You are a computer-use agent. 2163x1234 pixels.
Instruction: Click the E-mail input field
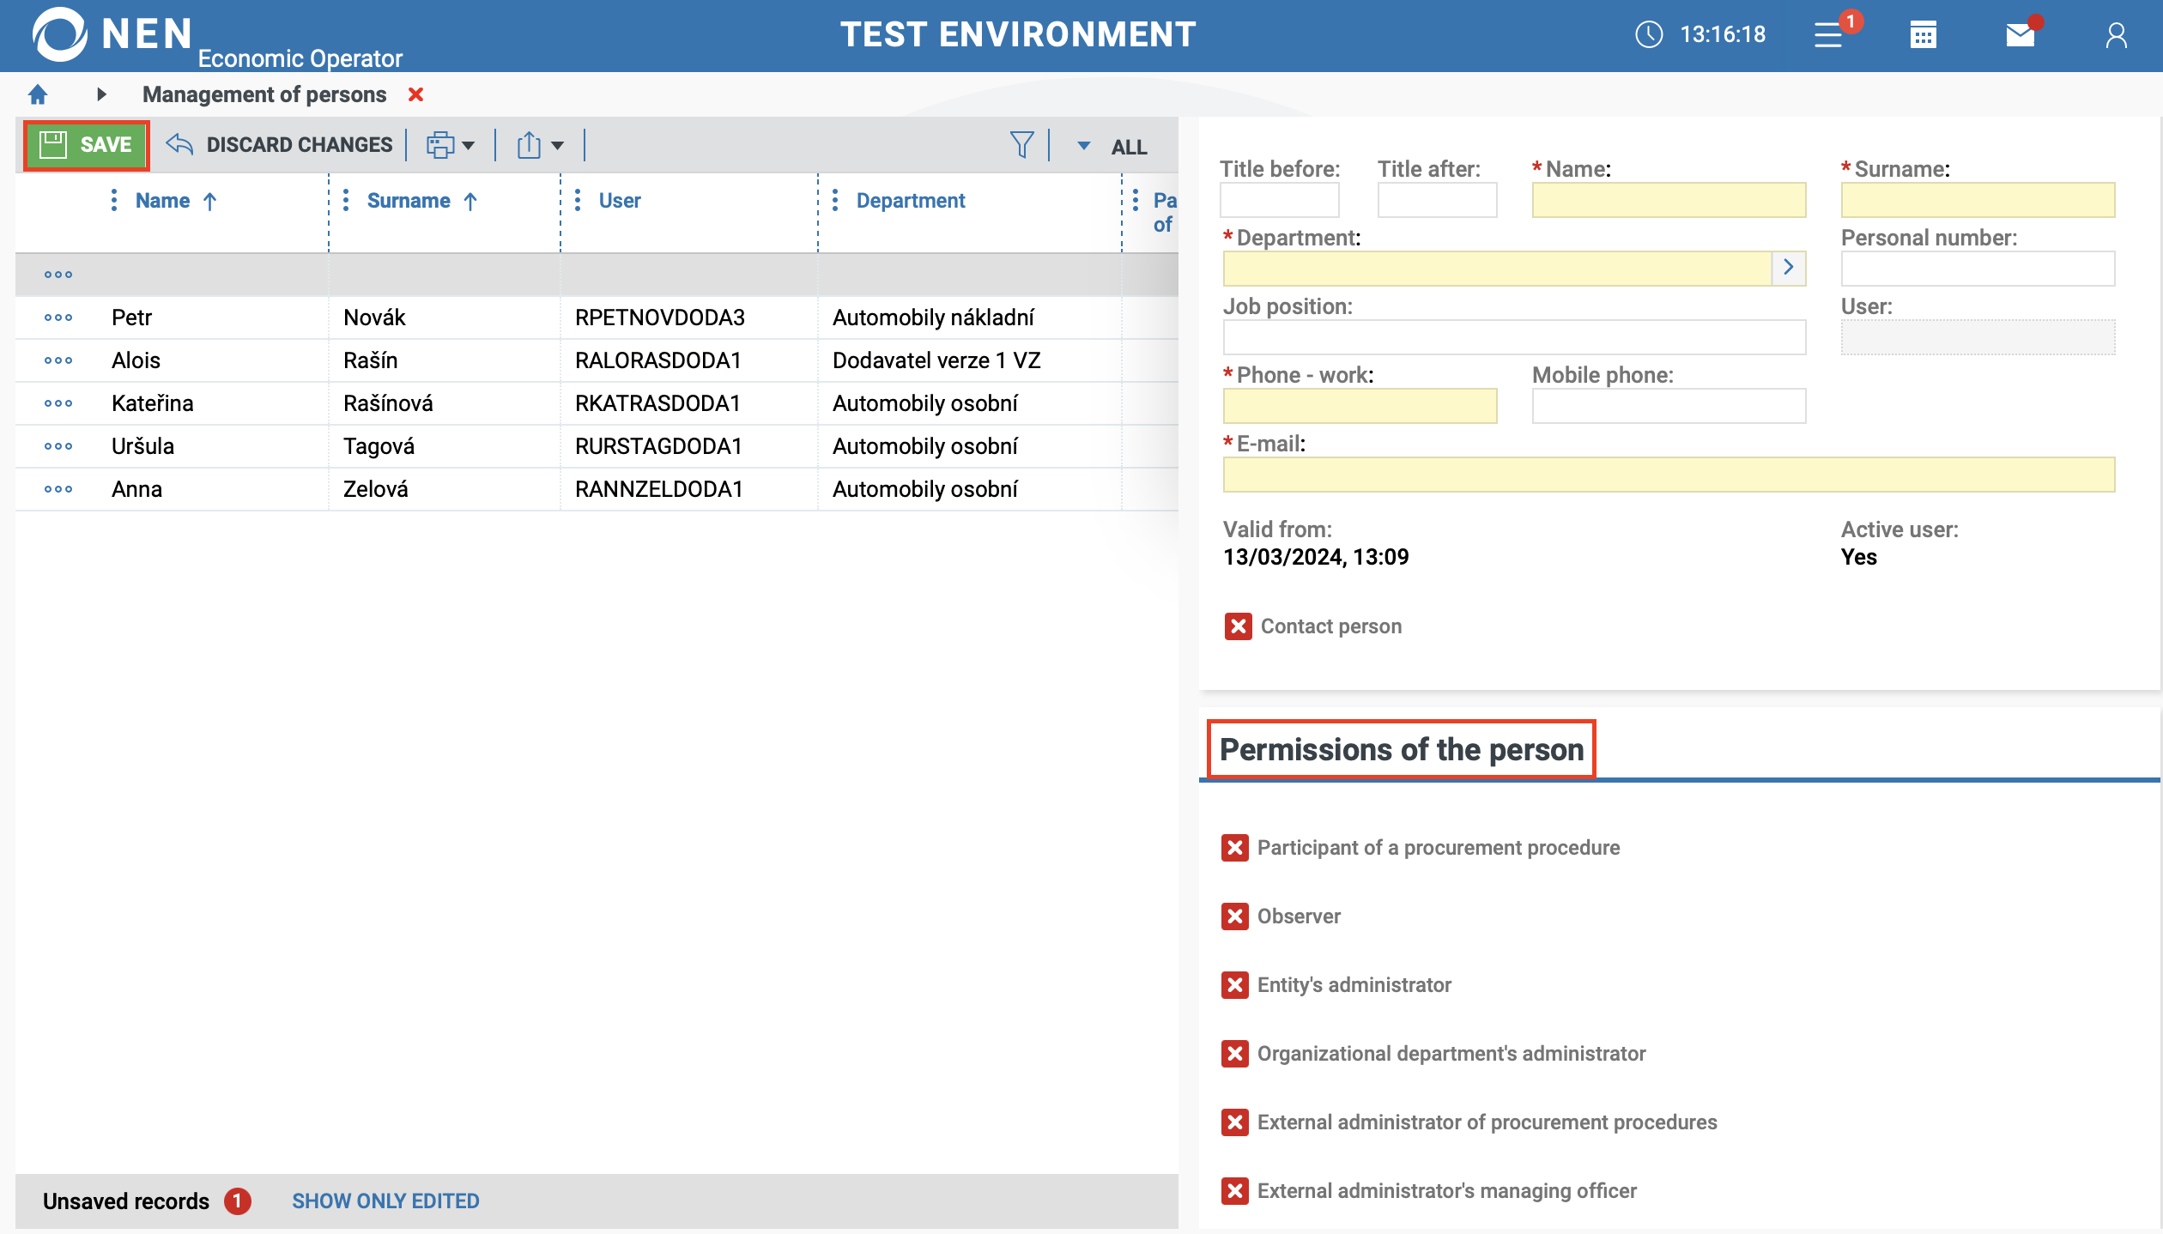pos(1668,475)
